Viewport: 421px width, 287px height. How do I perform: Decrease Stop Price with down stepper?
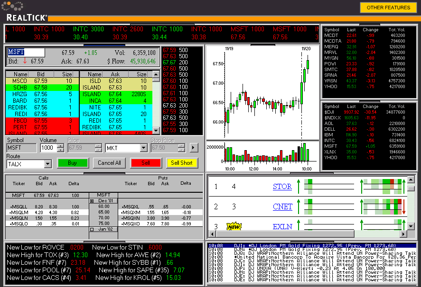(182, 150)
